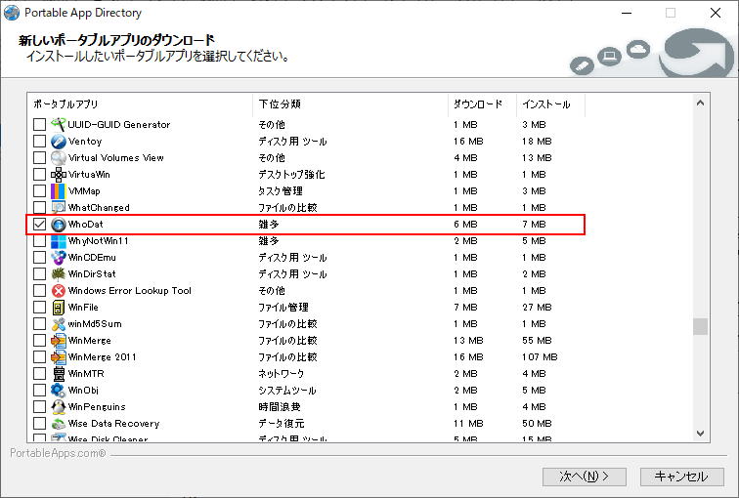Minimize the Portable App Directory window

point(627,13)
